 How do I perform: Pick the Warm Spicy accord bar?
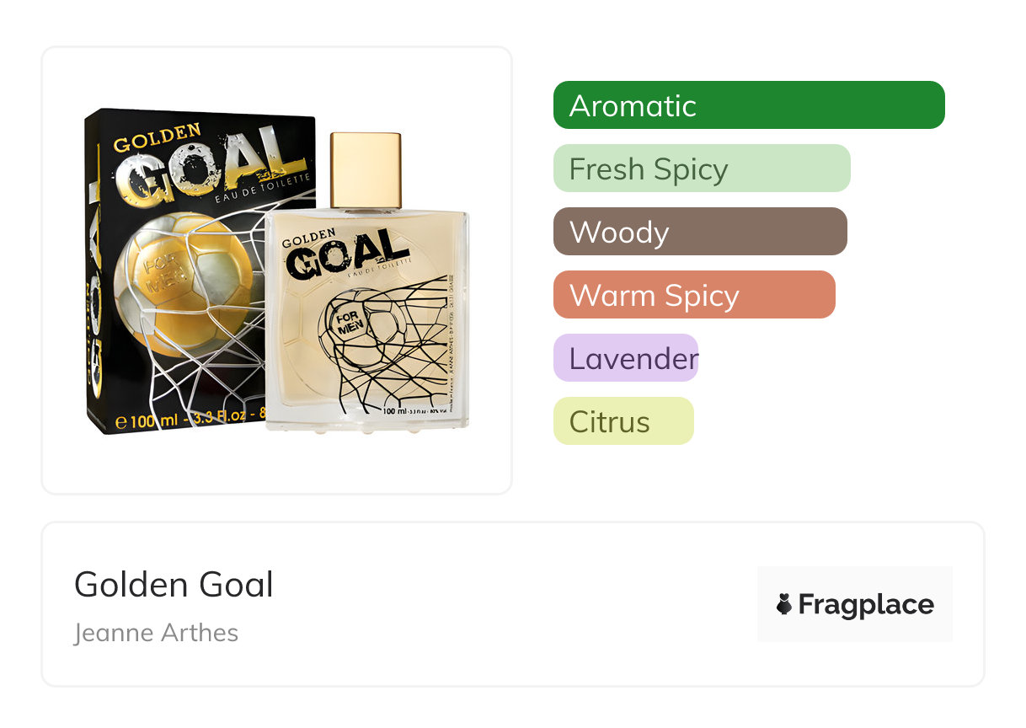[x=694, y=295]
